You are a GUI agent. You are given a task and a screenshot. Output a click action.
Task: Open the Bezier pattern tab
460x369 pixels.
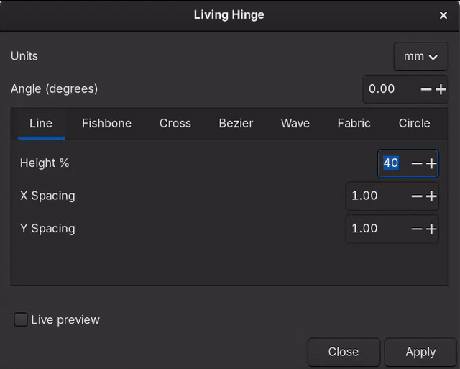236,124
